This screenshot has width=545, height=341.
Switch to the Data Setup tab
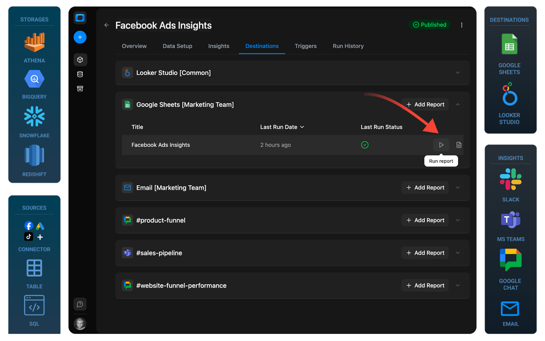tap(178, 46)
